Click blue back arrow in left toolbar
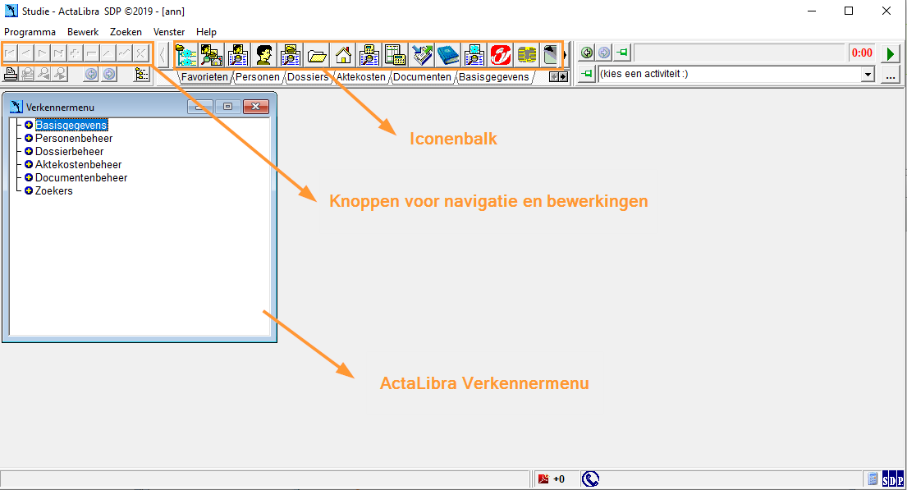 [91, 74]
